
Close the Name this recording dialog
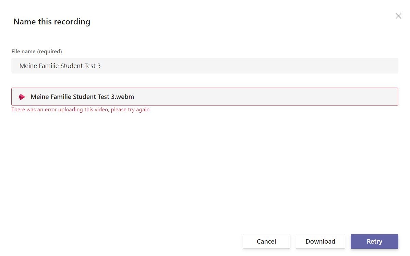pos(398,16)
